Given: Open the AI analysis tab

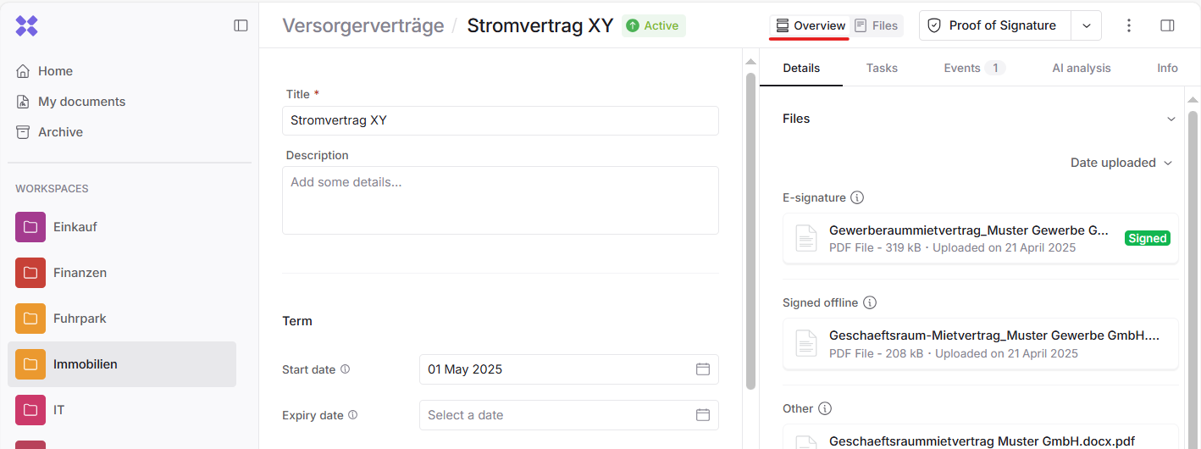Looking at the screenshot, I should click(1081, 68).
